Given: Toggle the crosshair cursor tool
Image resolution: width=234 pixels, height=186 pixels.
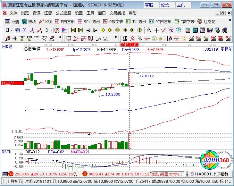Looking at the screenshot, I should coord(156,30).
